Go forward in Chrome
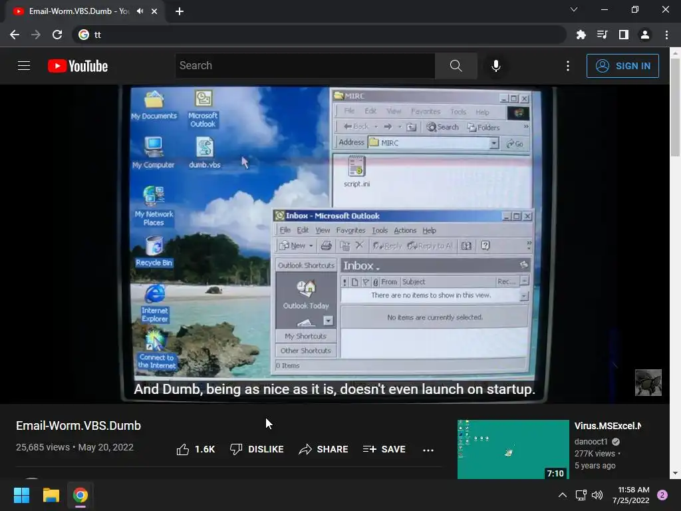The height and width of the screenshot is (511, 681). 36,35
